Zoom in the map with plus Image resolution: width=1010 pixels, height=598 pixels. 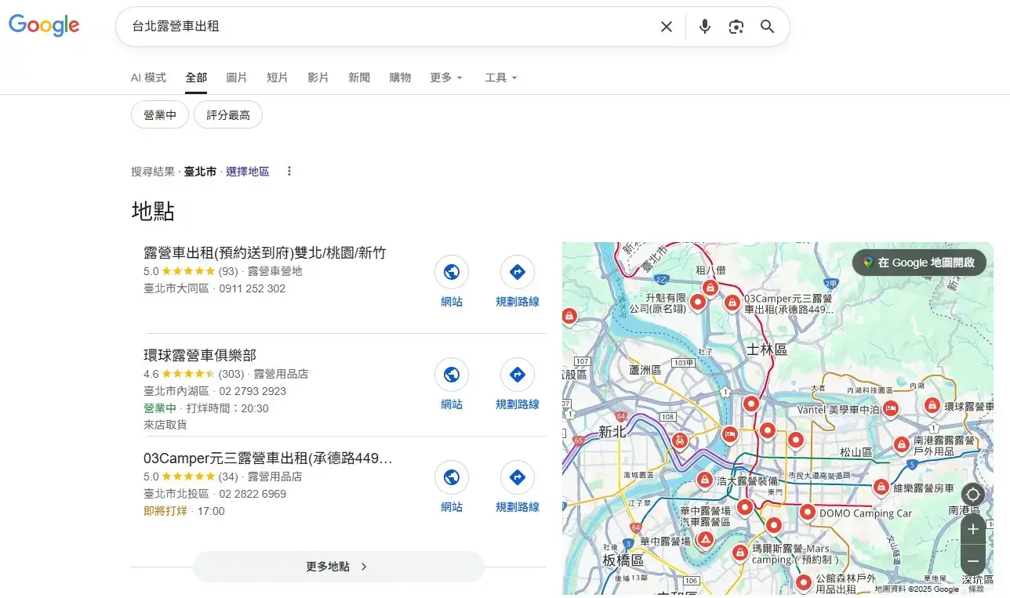[x=973, y=529]
